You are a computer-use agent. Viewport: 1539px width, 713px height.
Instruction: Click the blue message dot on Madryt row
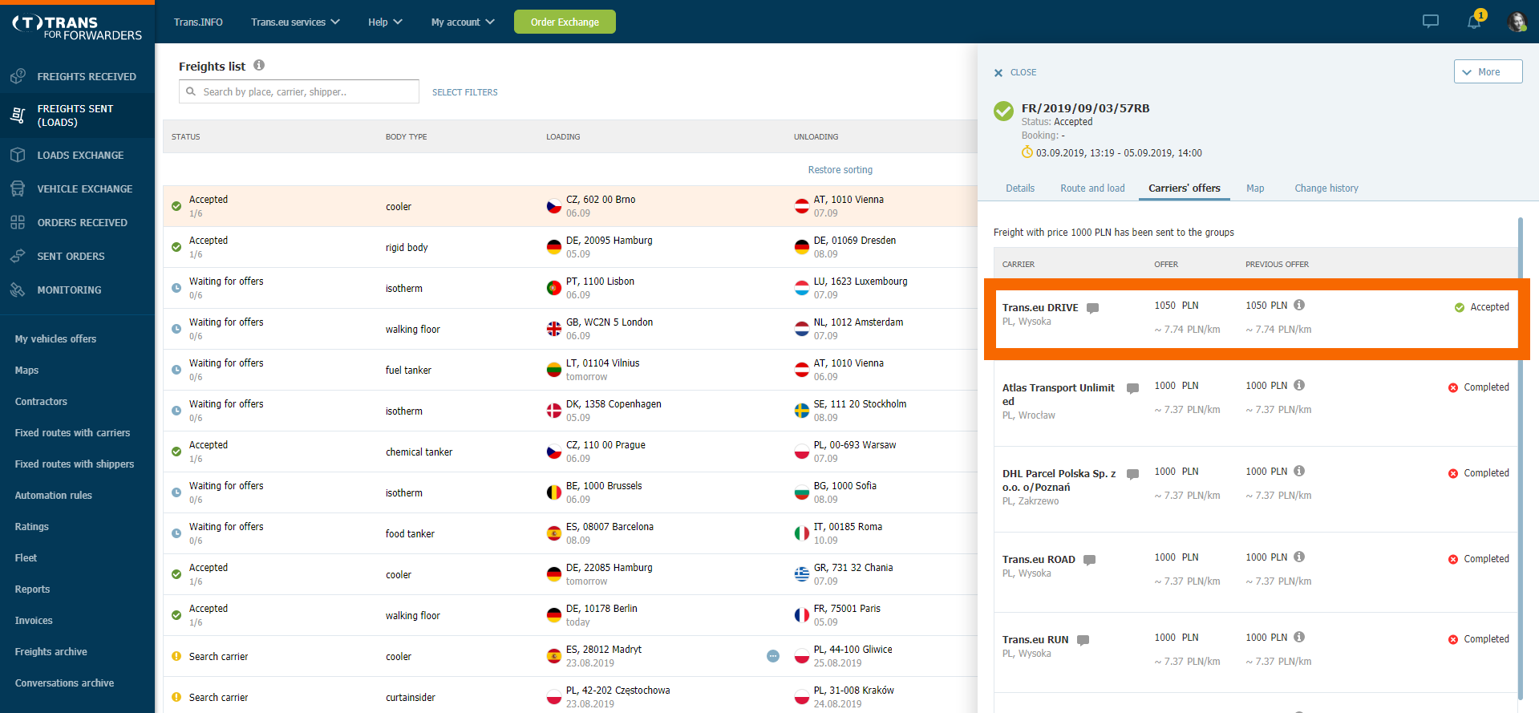tap(773, 656)
